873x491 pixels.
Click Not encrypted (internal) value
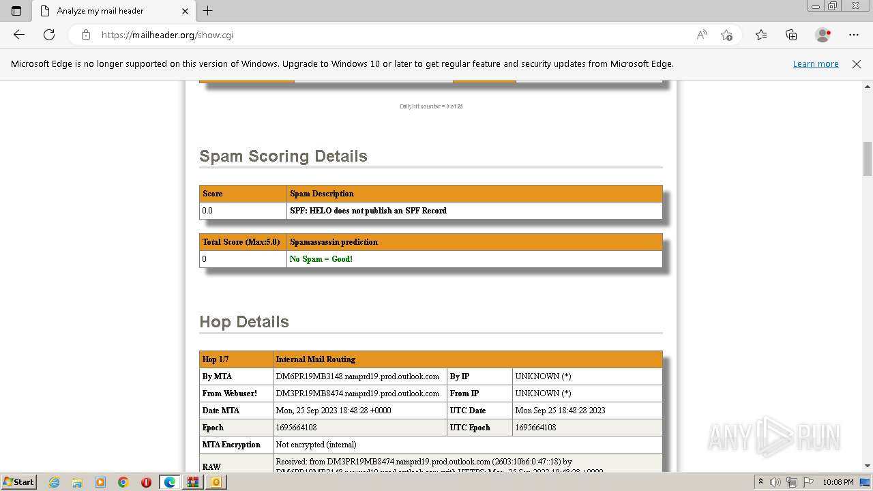(316, 445)
